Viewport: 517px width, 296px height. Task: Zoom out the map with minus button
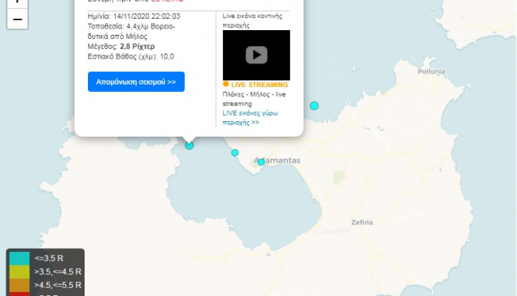(x=17, y=19)
